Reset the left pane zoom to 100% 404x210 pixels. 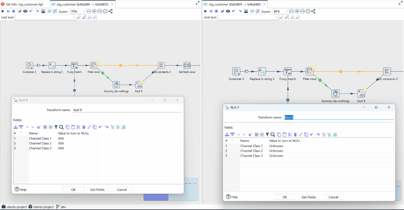tap(100, 11)
